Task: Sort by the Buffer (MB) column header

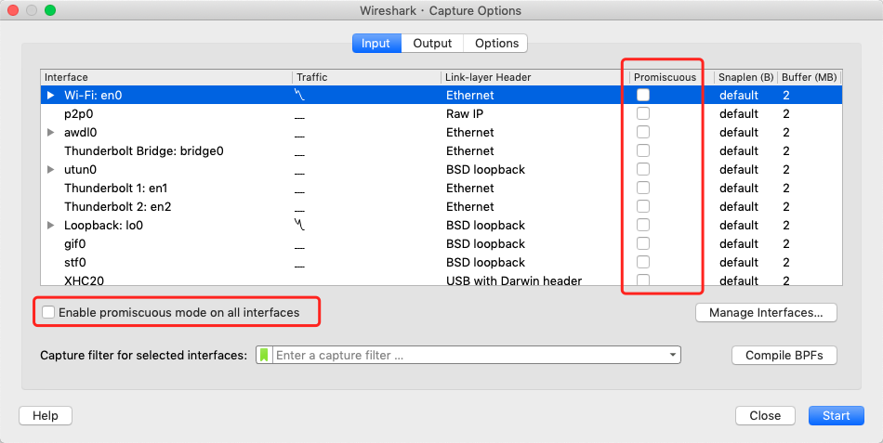Action: click(x=810, y=77)
